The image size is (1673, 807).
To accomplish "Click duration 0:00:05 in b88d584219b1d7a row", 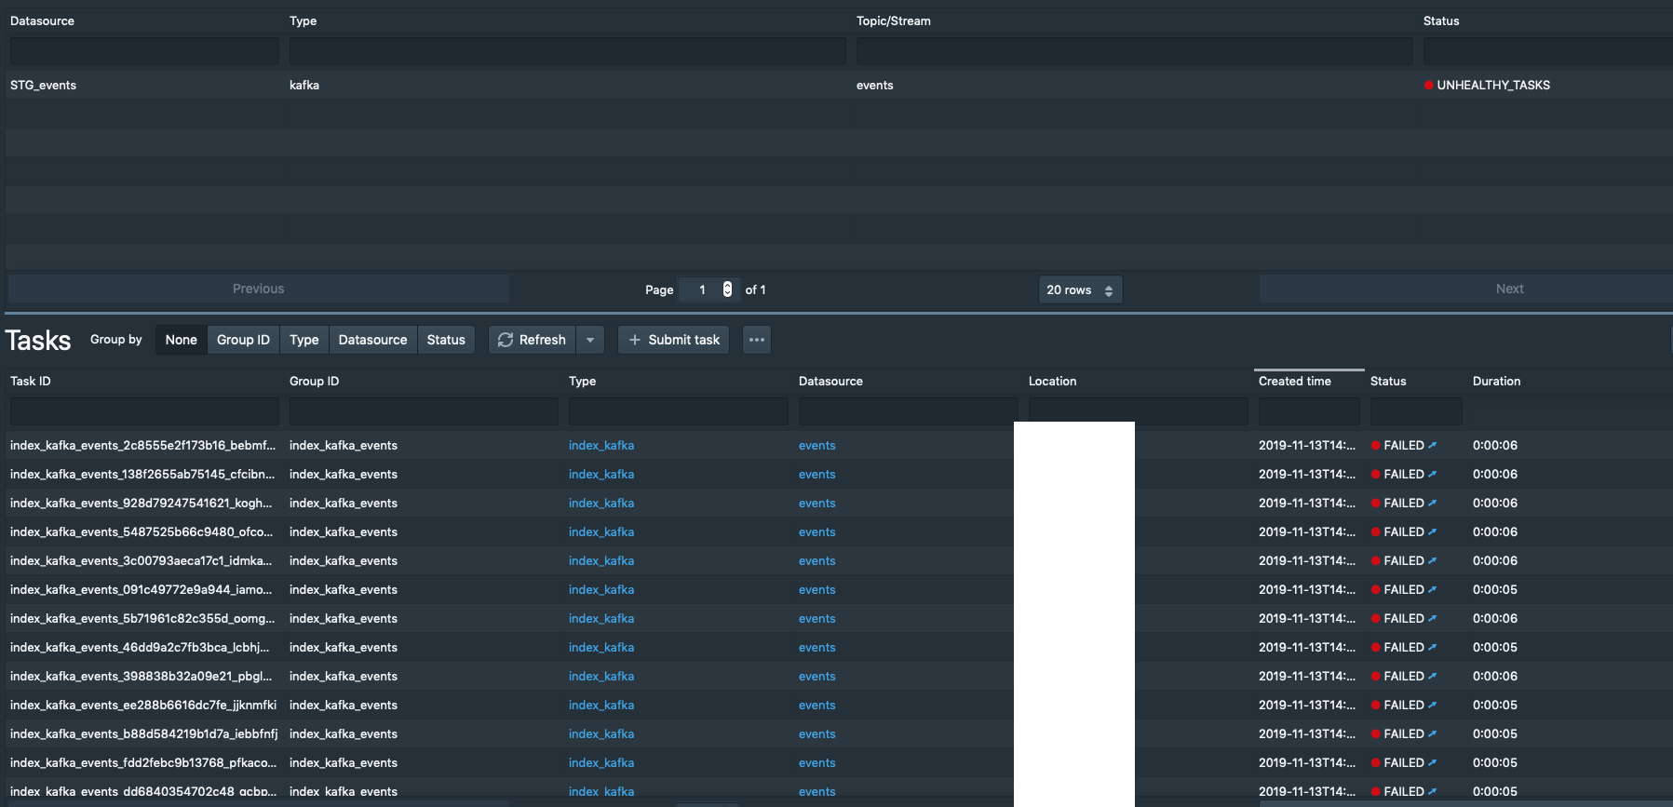I will point(1495,733).
